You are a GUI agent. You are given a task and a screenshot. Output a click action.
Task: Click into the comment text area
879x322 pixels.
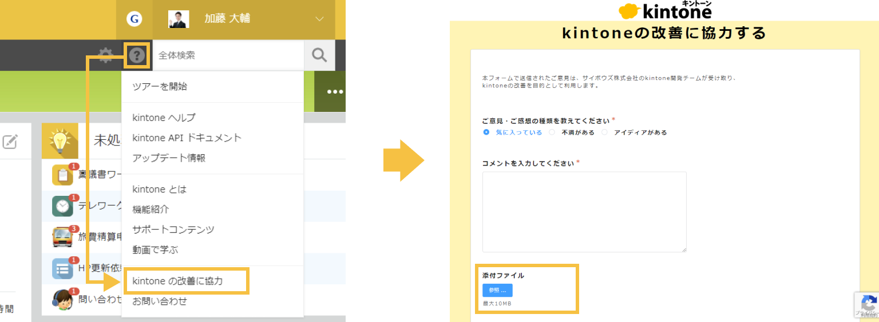tap(584, 211)
